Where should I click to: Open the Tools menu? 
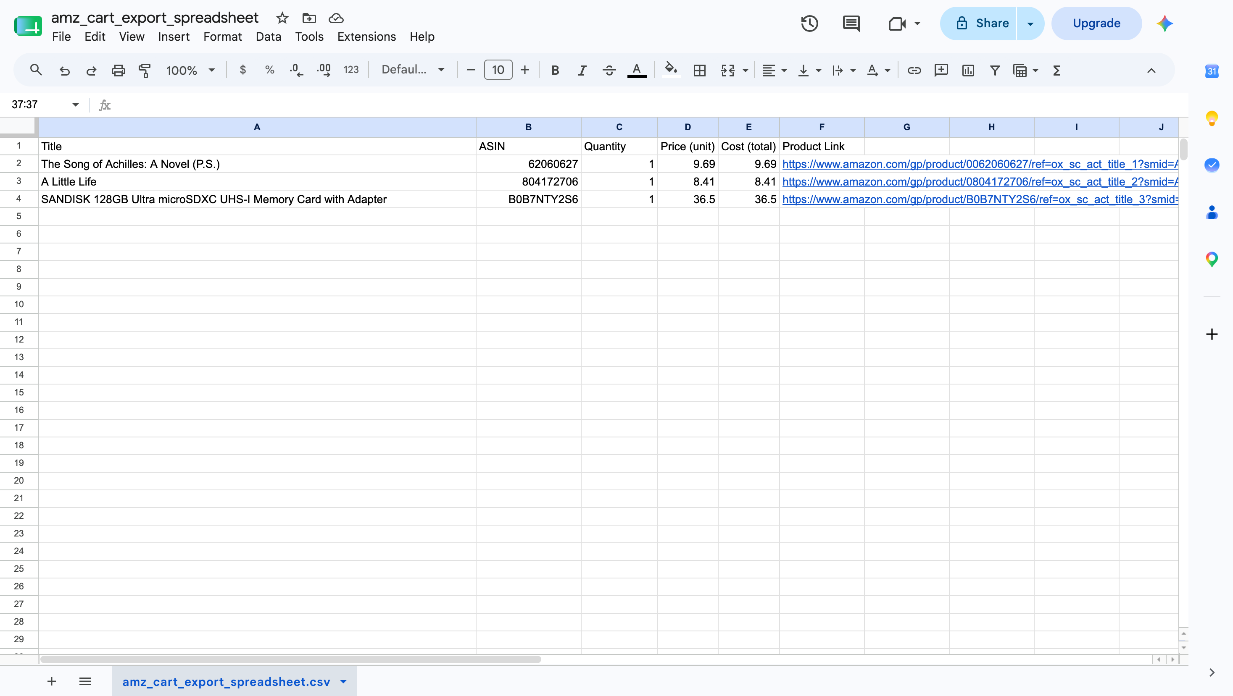tap(309, 37)
